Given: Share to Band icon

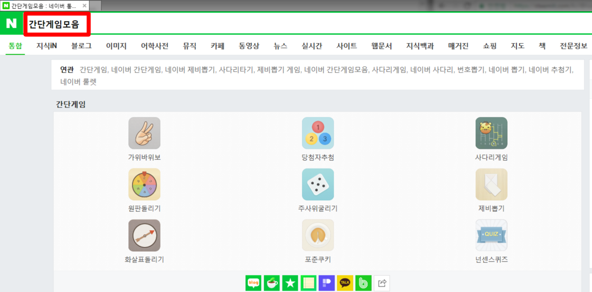Looking at the screenshot, I should pos(363,283).
